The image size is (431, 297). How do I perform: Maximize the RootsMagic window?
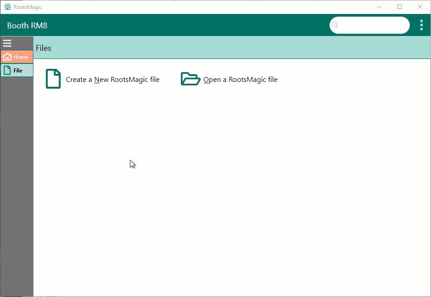click(x=399, y=7)
